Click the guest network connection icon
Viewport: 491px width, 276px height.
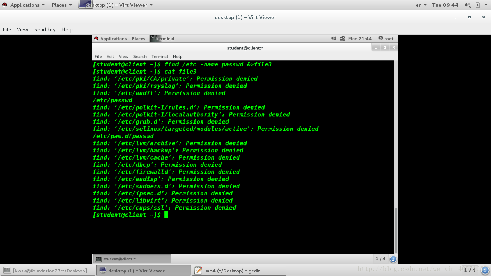[x=342, y=38]
